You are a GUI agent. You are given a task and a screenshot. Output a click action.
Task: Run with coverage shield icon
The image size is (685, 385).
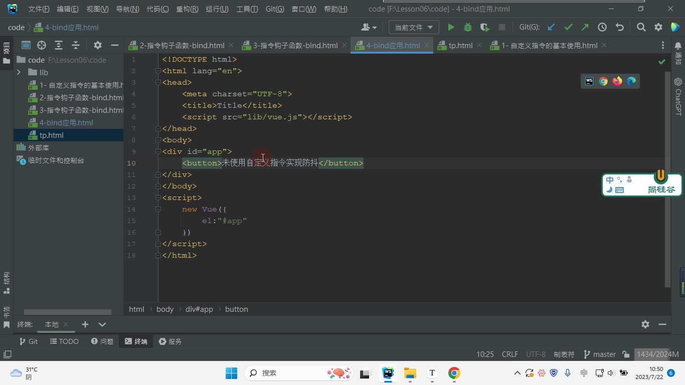click(484, 28)
